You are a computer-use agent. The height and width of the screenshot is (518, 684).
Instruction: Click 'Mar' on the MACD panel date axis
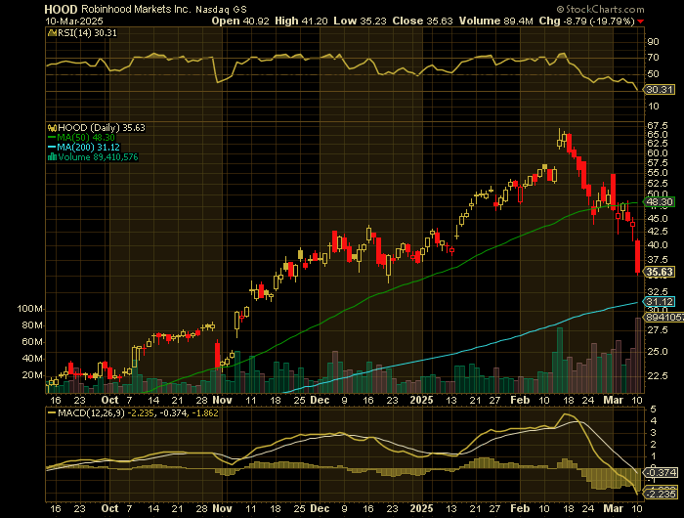(613, 508)
